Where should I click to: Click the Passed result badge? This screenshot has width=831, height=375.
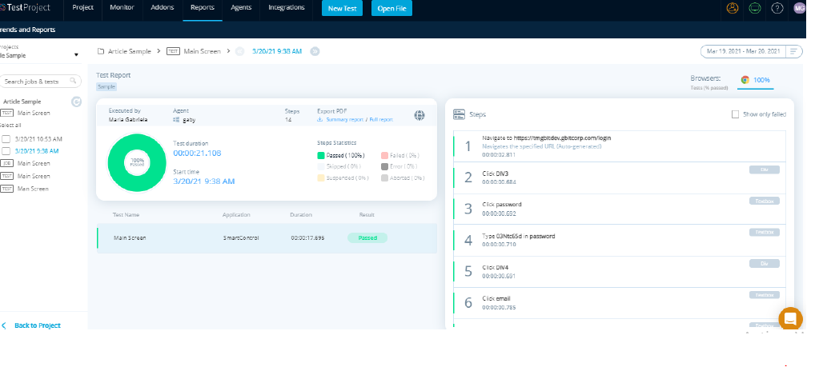click(x=367, y=237)
